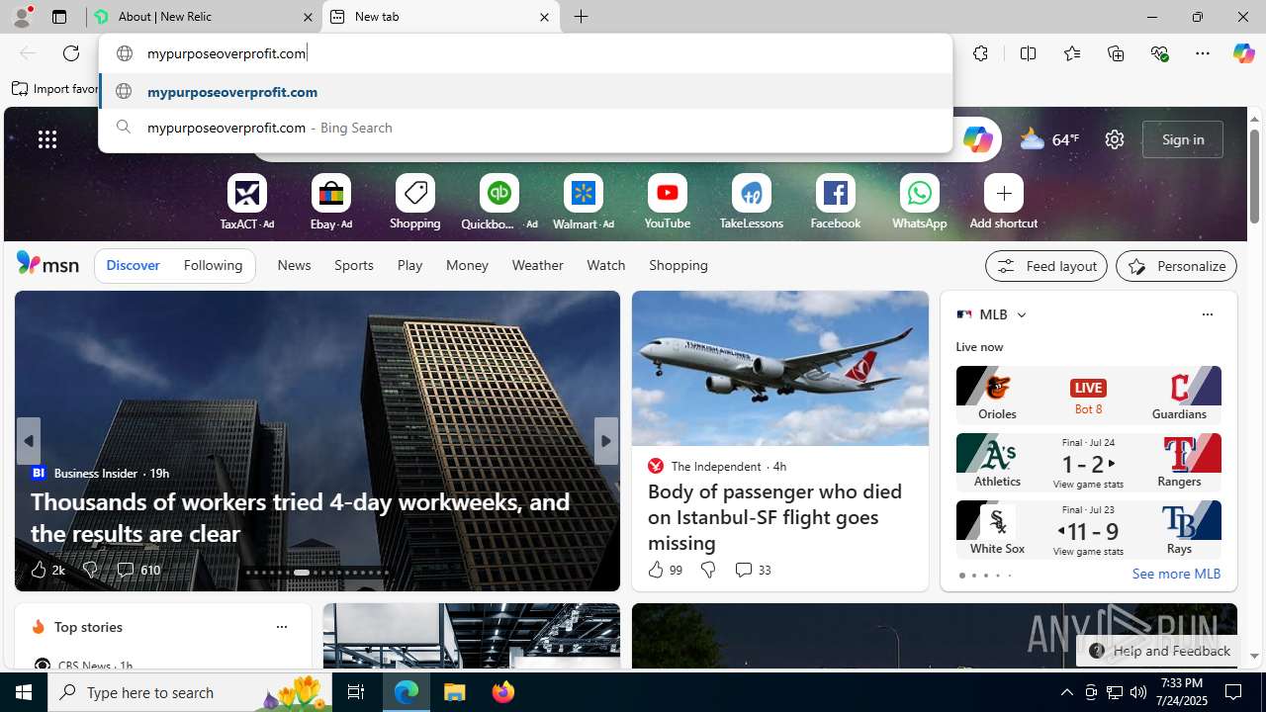Open the TakeLessons shortcut tile

(752, 202)
